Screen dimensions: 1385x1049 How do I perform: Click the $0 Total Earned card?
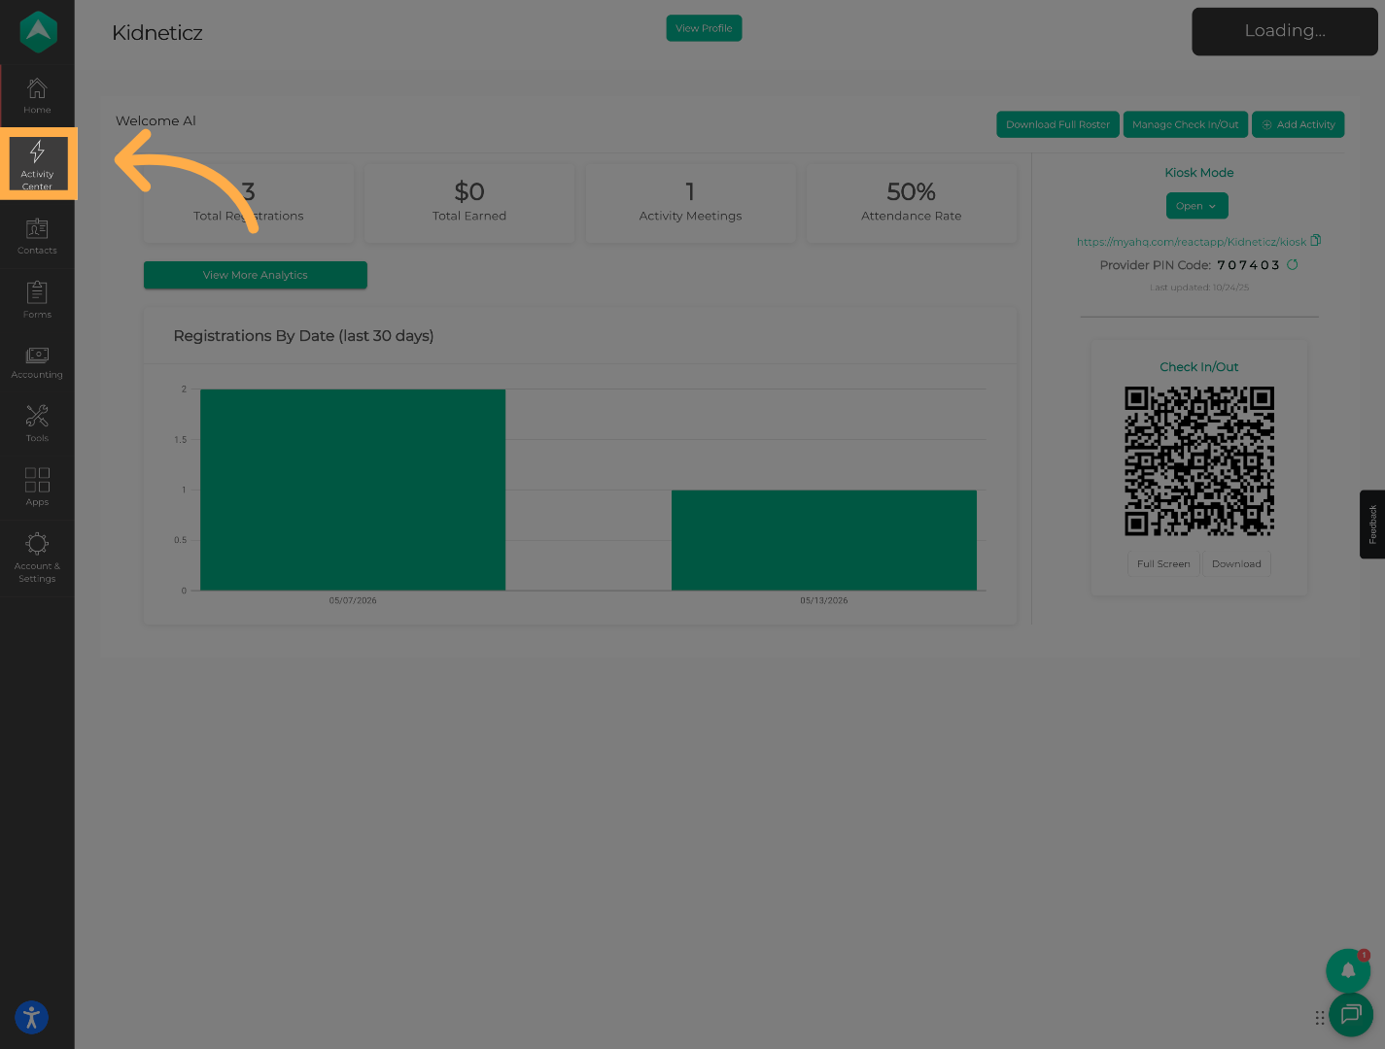469,203
